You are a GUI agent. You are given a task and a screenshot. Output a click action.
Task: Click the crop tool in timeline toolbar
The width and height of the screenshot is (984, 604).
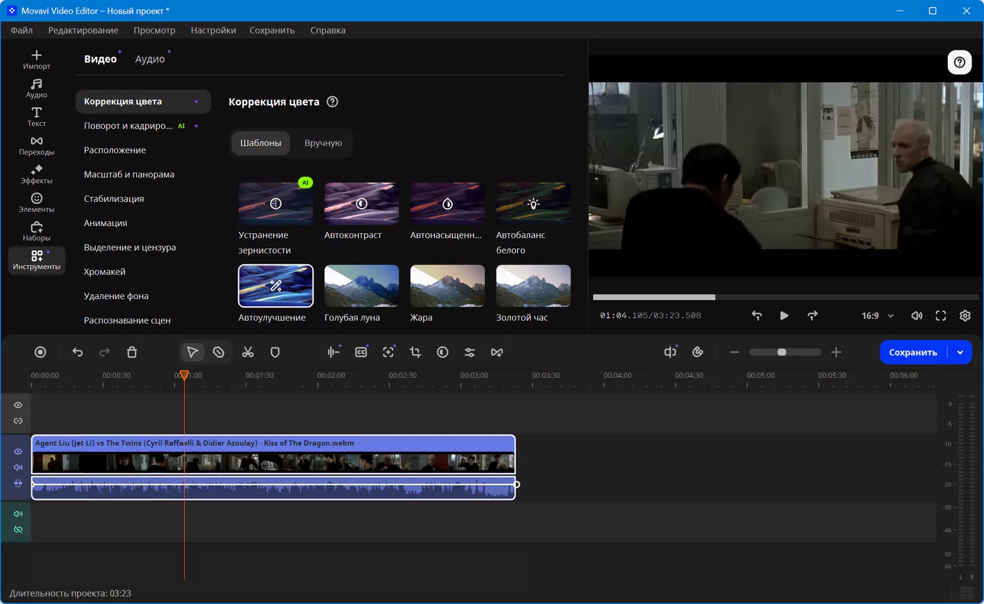tap(415, 352)
